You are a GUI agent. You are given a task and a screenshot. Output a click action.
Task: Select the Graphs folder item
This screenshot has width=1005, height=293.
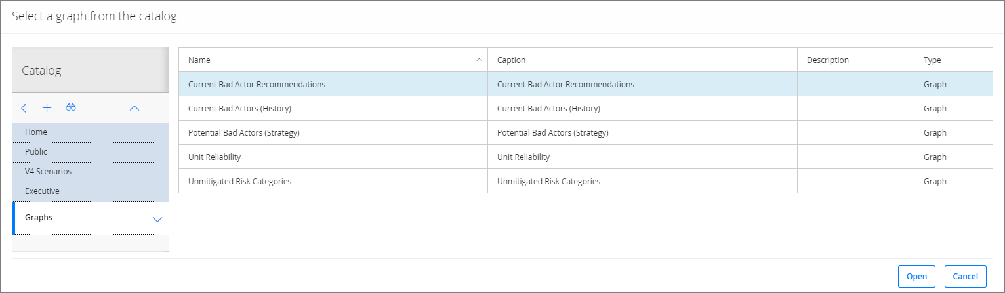(x=91, y=218)
